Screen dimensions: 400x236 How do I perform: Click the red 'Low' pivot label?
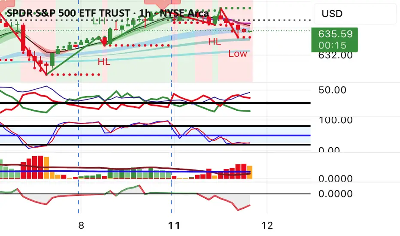click(237, 54)
